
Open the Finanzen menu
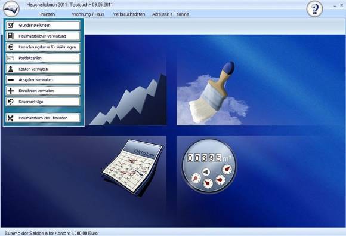coord(47,14)
